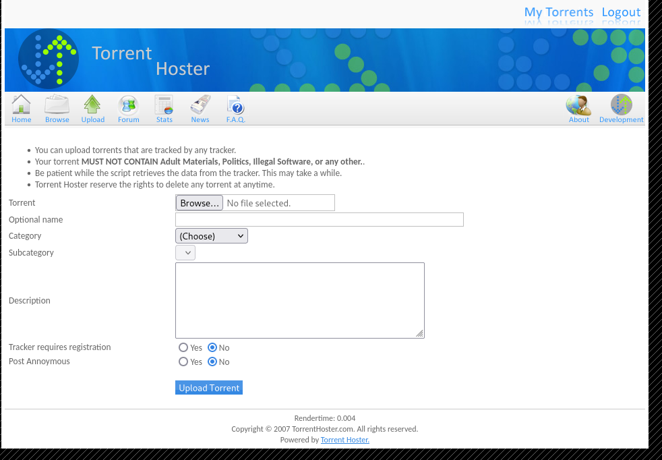Open the Stats chart icon
The height and width of the screenshot is (460, 662).
164,105
